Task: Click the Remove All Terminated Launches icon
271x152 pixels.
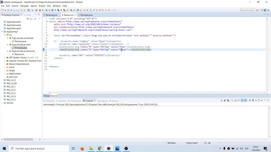Action: [x=228, y=100]
